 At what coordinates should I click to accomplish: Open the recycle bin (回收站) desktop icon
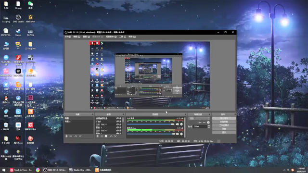(x=6, y=126)
